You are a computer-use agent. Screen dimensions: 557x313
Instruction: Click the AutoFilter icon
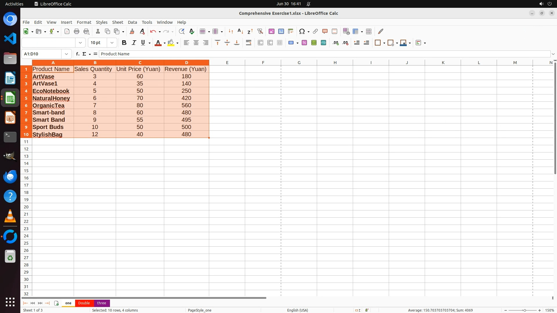[260, 31]
